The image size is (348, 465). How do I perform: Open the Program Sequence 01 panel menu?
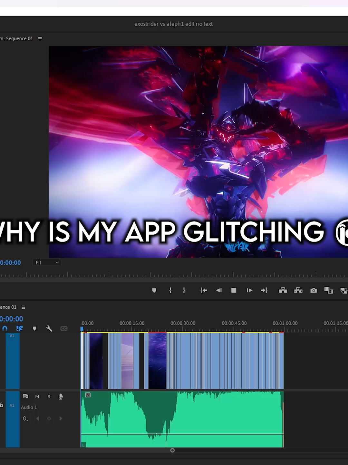(40, 38)
